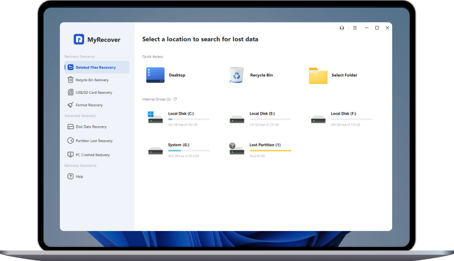Screen dimensions: 454x261
Task: Click the headset support icon
Action: (342, 28)
